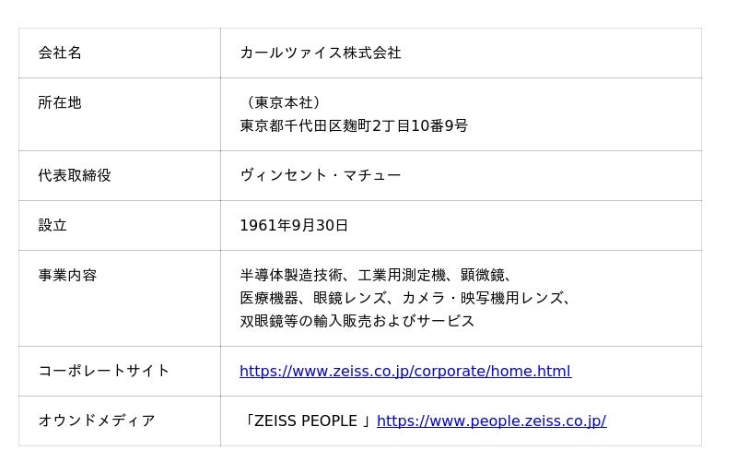Click the 双眼鏡等の輸入販売およびサービス line
This screenshot has height=474, width=737.
click(357, 321)
